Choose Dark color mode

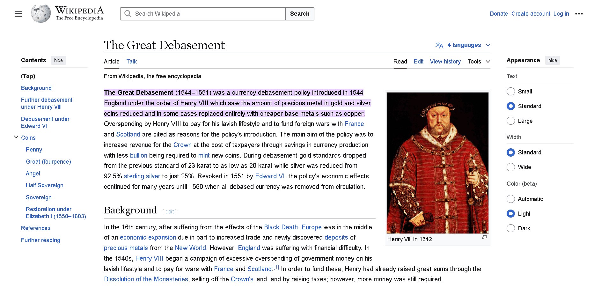(511, 228)
